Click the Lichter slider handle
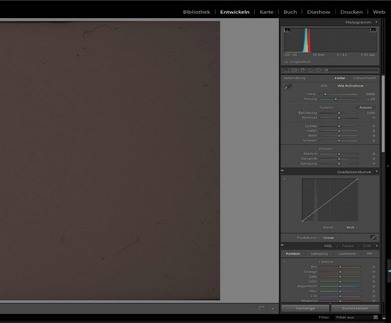391x323 pixels. [339, 126]
